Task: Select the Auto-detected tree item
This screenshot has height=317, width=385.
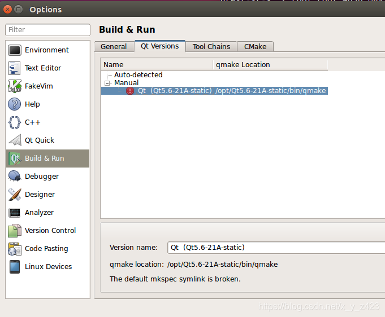Action: pos(139,74)
